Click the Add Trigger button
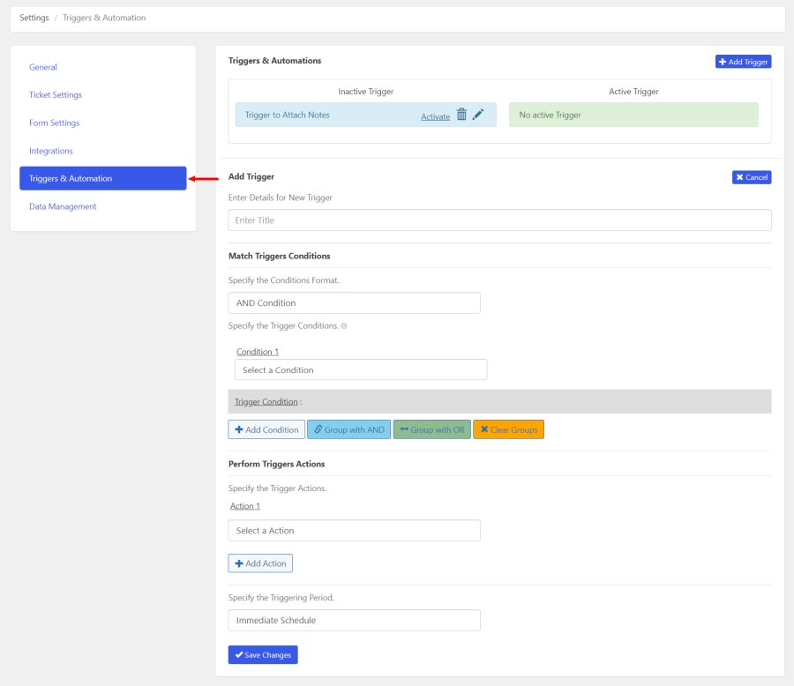Viewport: 794px width, 686px height. (x=743, y=62)
